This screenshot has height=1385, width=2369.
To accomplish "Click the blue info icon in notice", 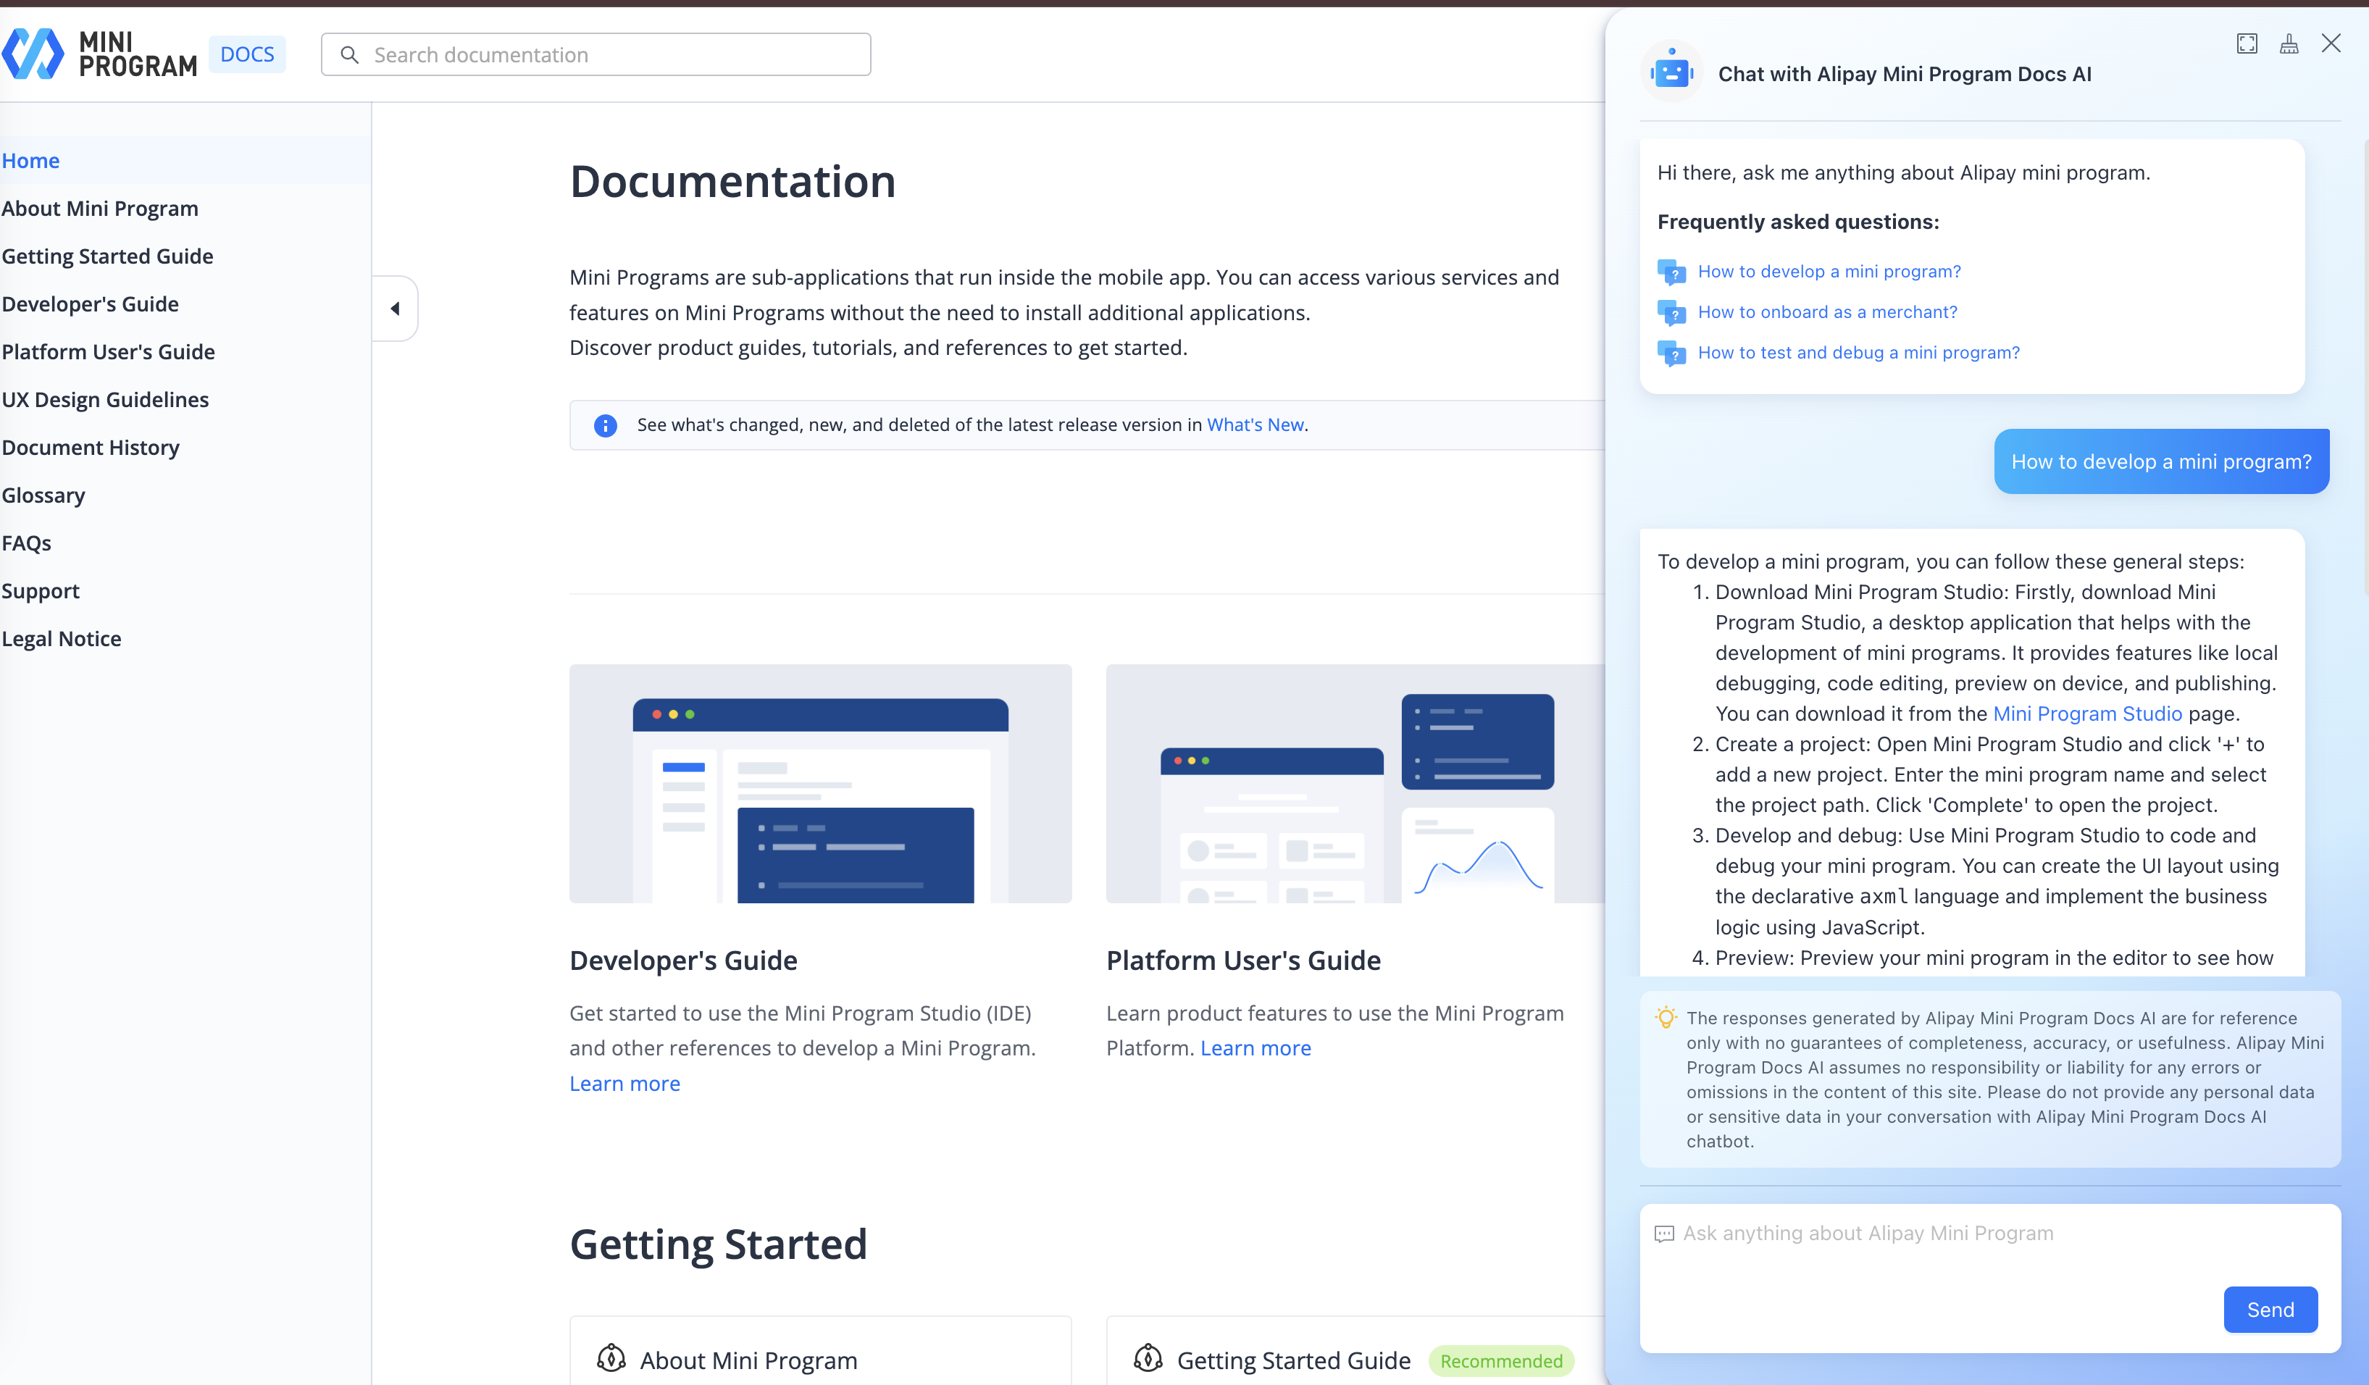I will [x=606, y=425].
